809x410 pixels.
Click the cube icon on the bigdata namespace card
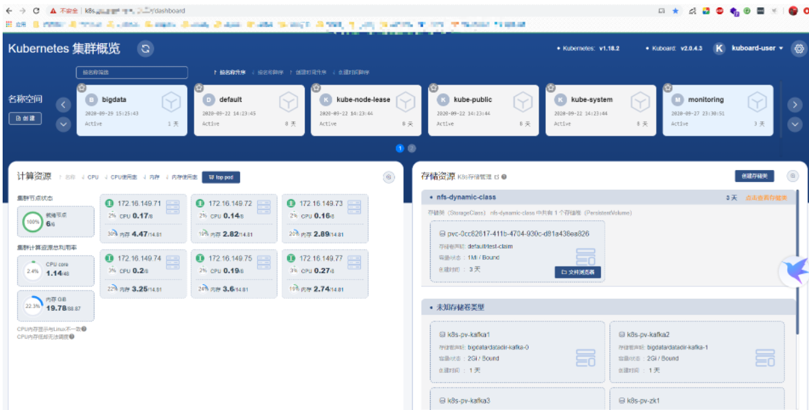(x=171, y=102)
